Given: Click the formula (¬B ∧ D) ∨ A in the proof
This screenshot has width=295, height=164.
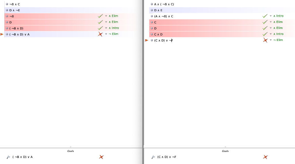Looking at the screenshot, I should pos(19,34).
